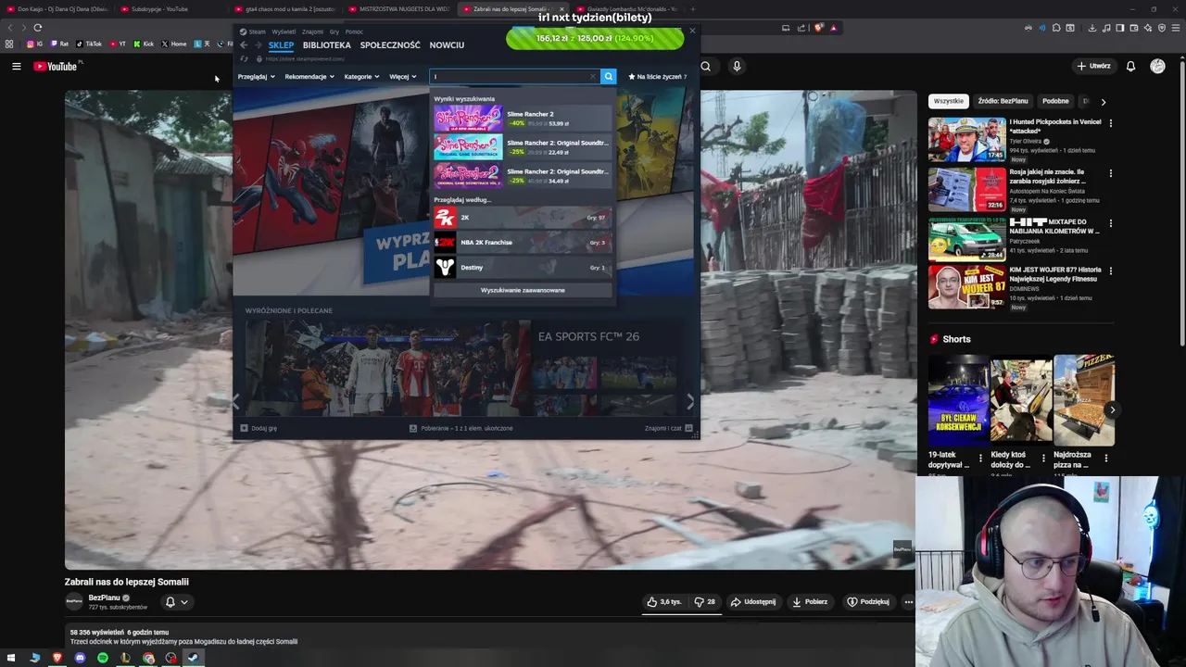Click the Steam search magnifier button
Screen dimensions: 1186x667
tap(609, 77)
